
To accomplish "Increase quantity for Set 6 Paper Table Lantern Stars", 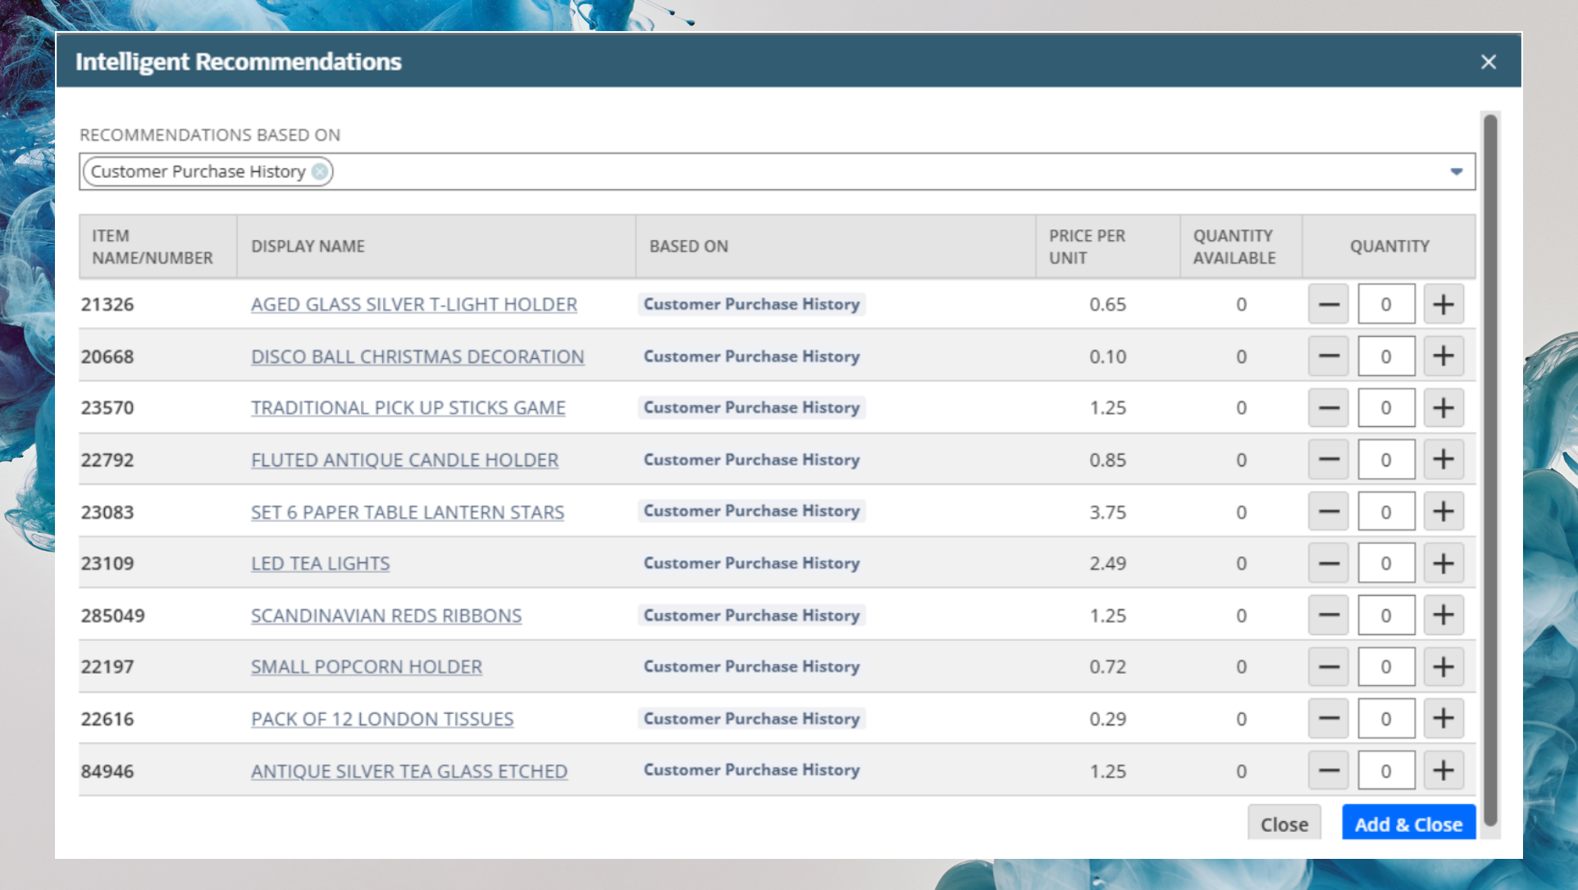I will 1443,511.
